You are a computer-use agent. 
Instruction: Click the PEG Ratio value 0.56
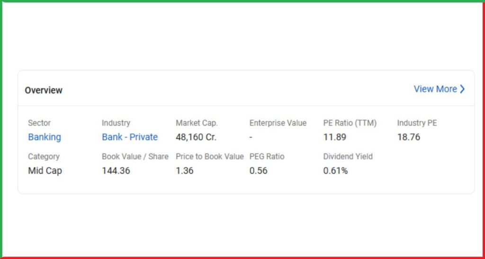pyautogui.click(x=258, y=171)
